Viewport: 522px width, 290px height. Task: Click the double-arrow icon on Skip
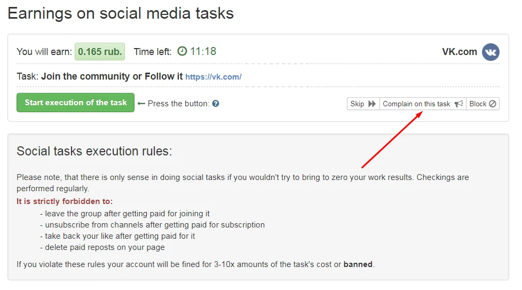[372, 104]
